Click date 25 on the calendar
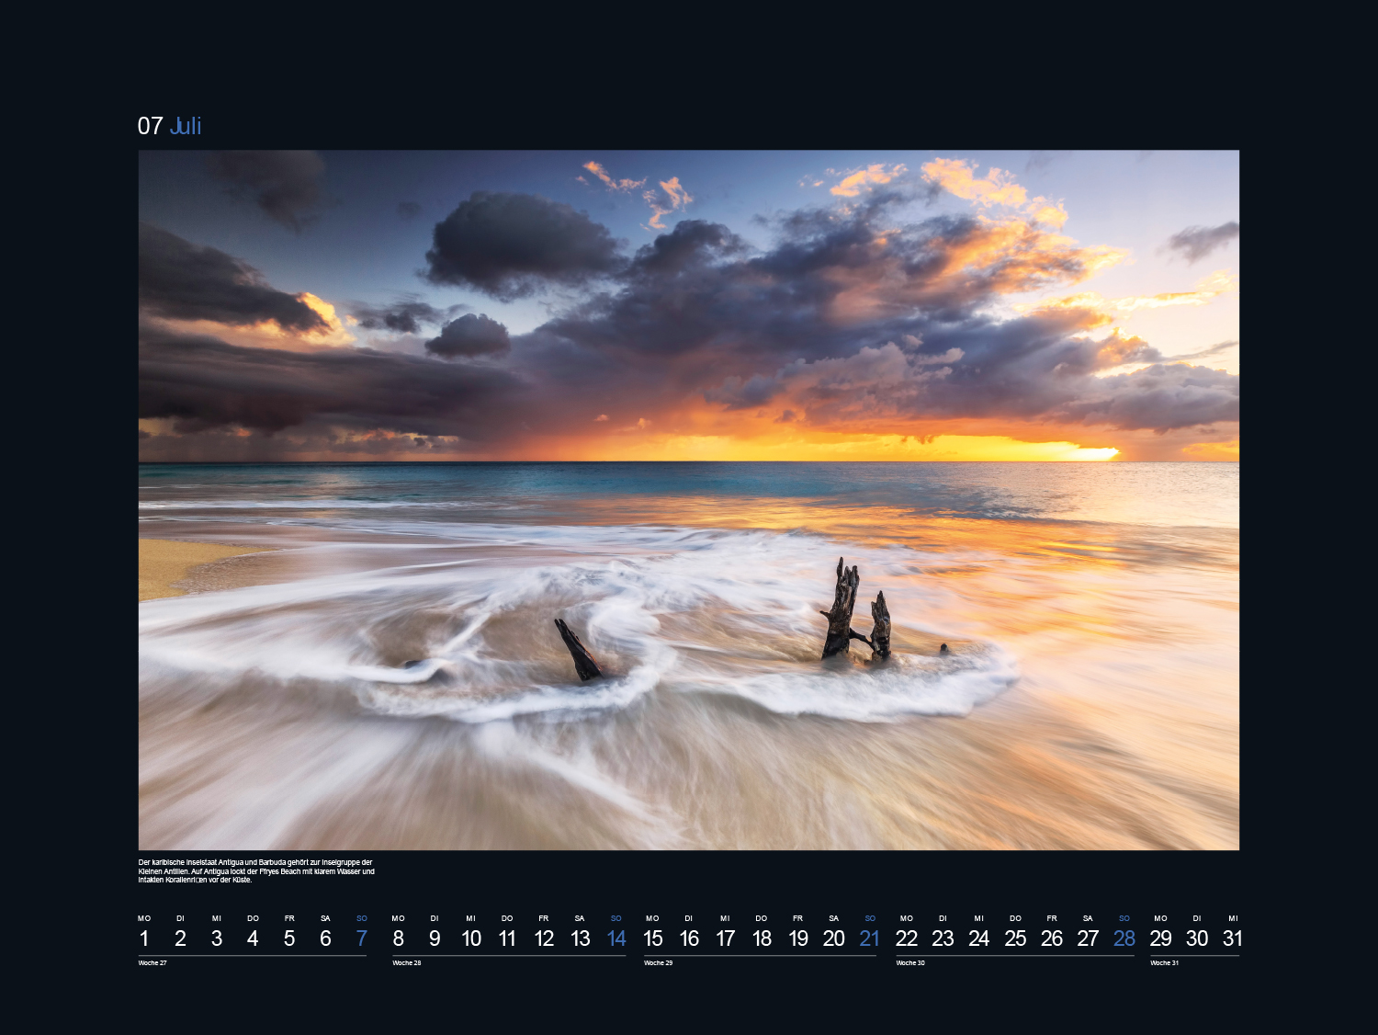This screenshot has height=1035, width=1378. pos(1015,938)
